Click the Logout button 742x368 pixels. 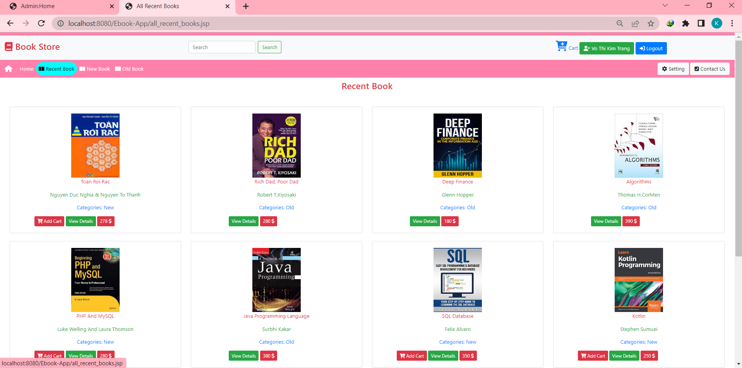(x=651, y=48)
